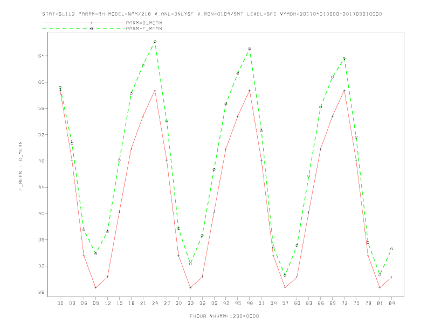Click x-axis tick label 30
This screenshot has width=427, height=330.
coord(178,303)
